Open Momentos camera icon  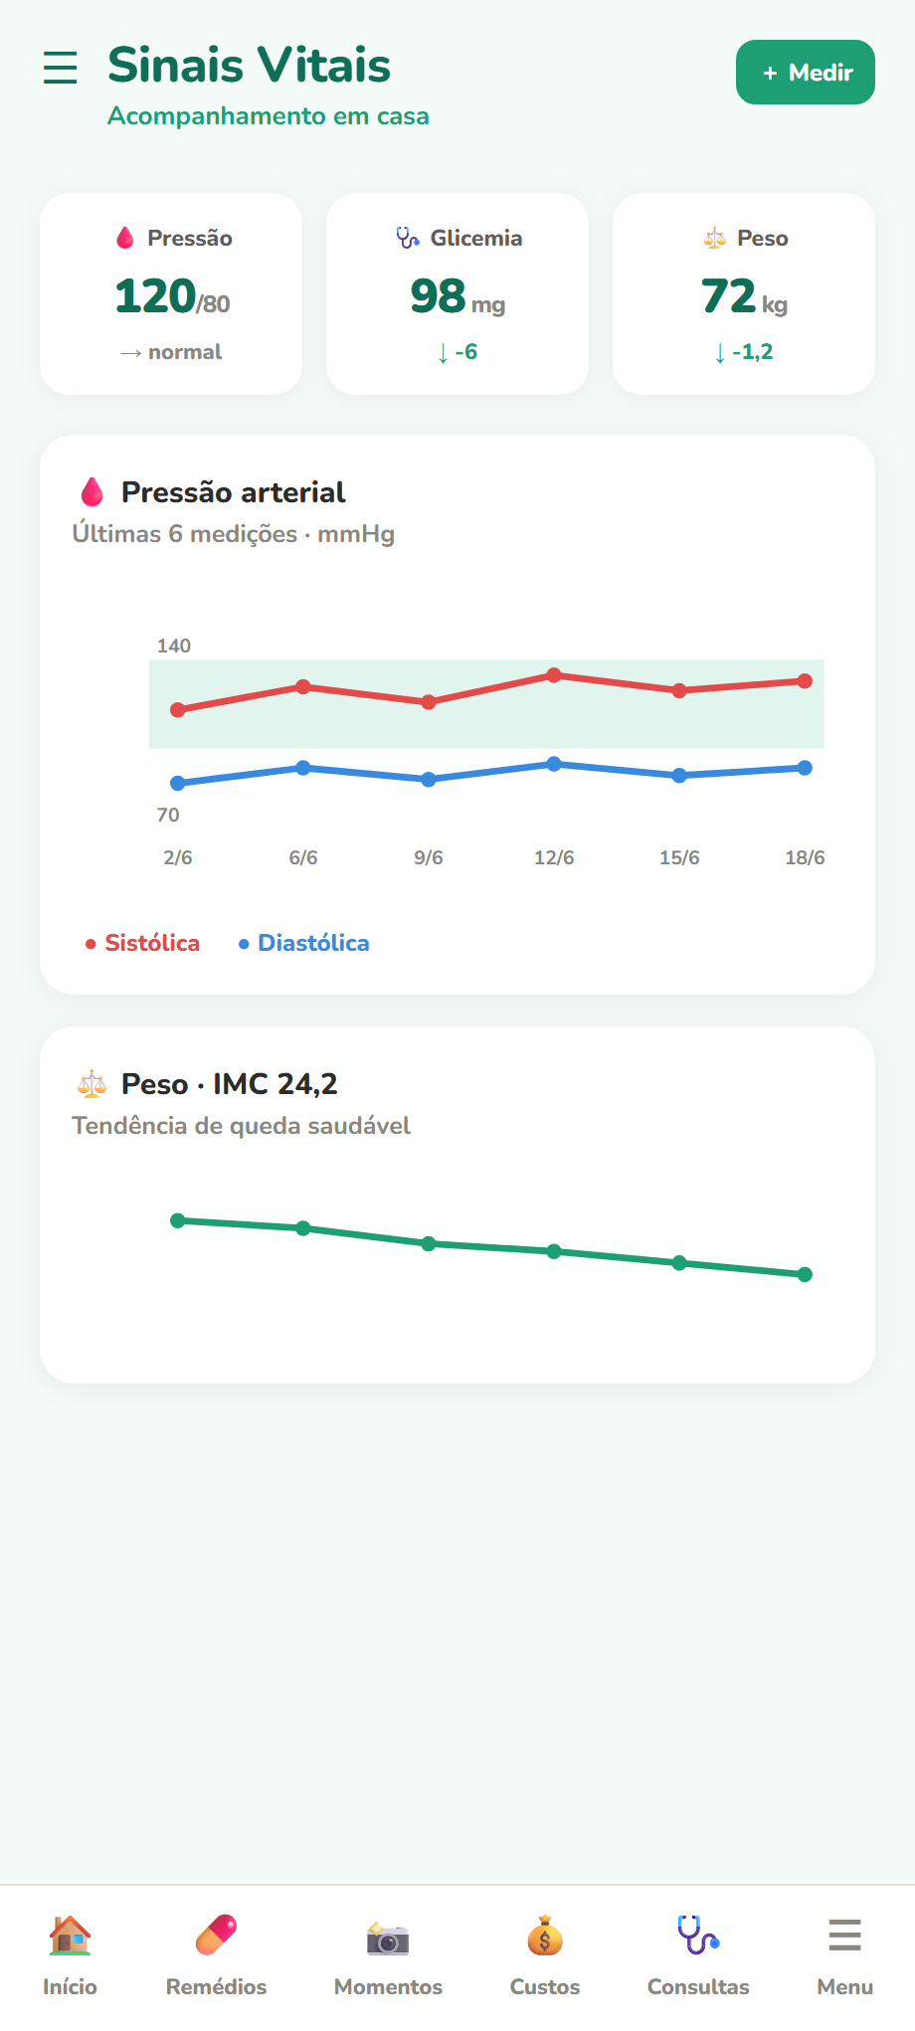(x=388, y=1936)
